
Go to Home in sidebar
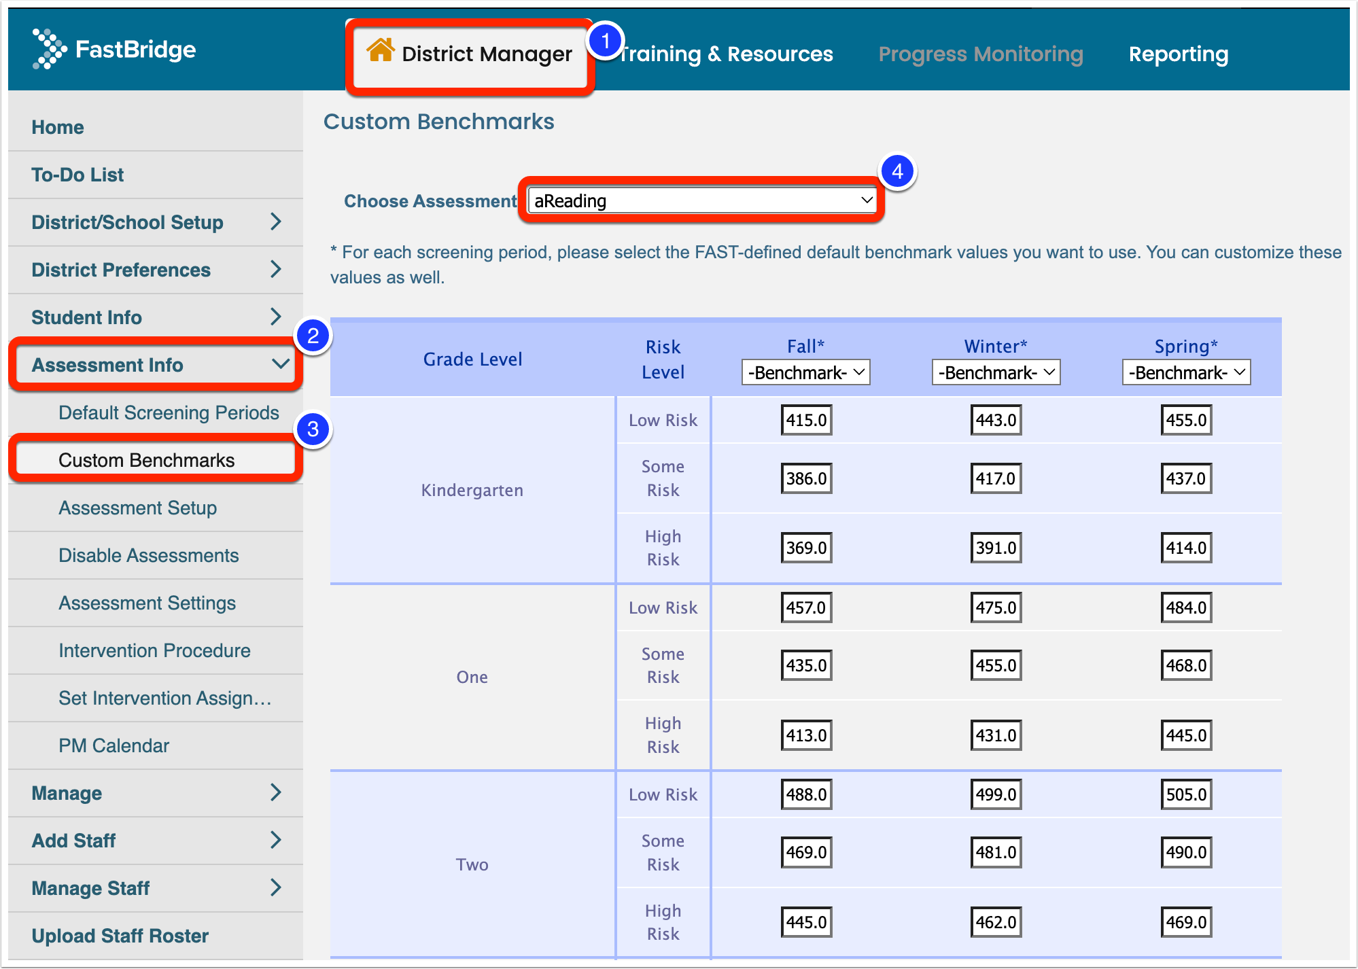[58, 127]
